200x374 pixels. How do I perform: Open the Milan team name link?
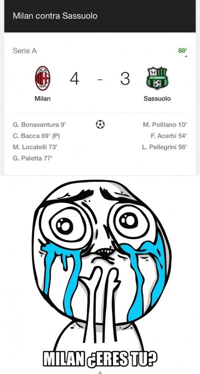click(42, 98)
